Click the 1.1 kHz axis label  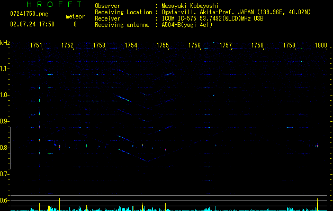click(4, 69)
